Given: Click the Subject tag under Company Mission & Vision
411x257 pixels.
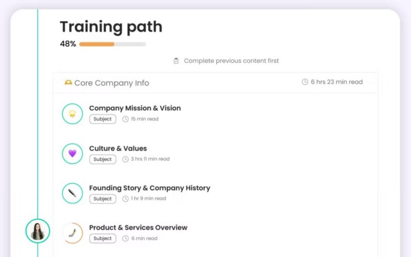Looking at the screenshot, I should click(103, 119).
